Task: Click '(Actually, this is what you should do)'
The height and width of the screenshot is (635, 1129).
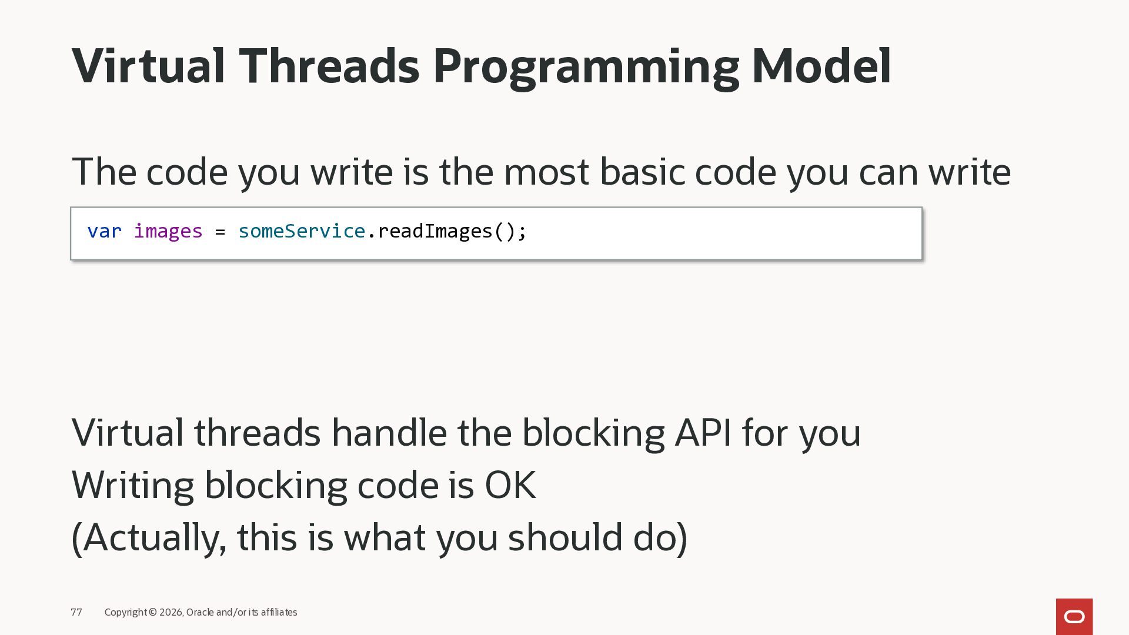Action: [379, 537]
